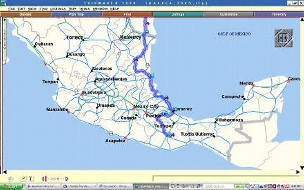Click the zoom-in arrow icon
The image size is (304, 190).
[67, 179]
